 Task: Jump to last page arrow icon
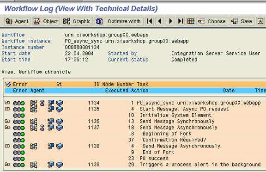tap(180, 21)
